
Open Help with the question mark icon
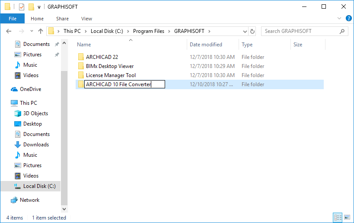[x=348, y=18]
